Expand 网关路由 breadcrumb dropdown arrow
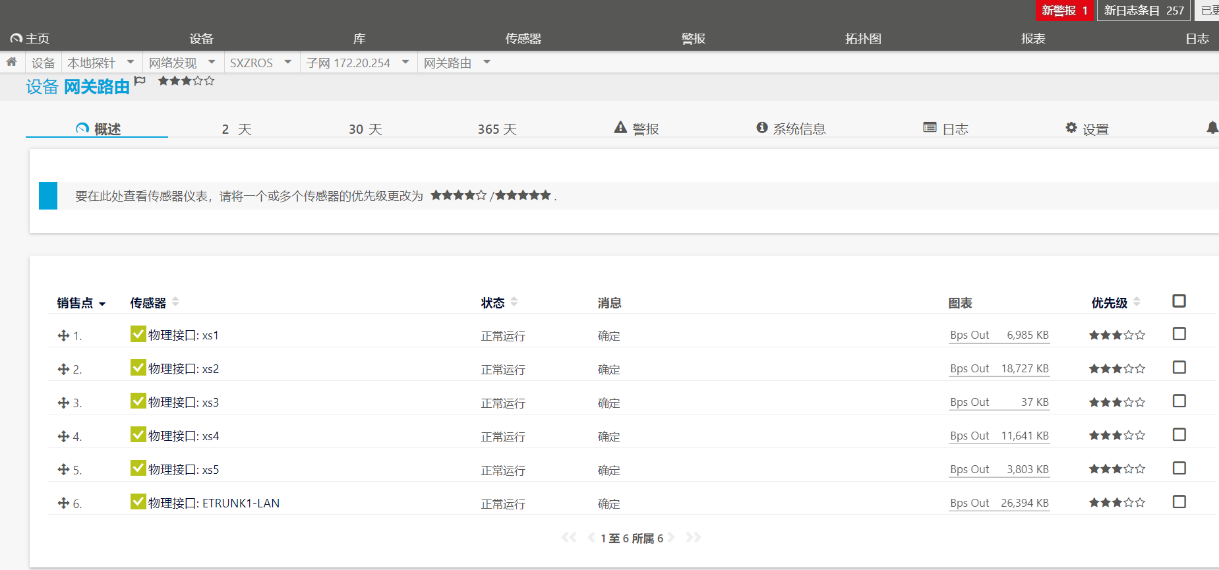Viewport: 1219px width, 570px height. [x=487, y=62]
